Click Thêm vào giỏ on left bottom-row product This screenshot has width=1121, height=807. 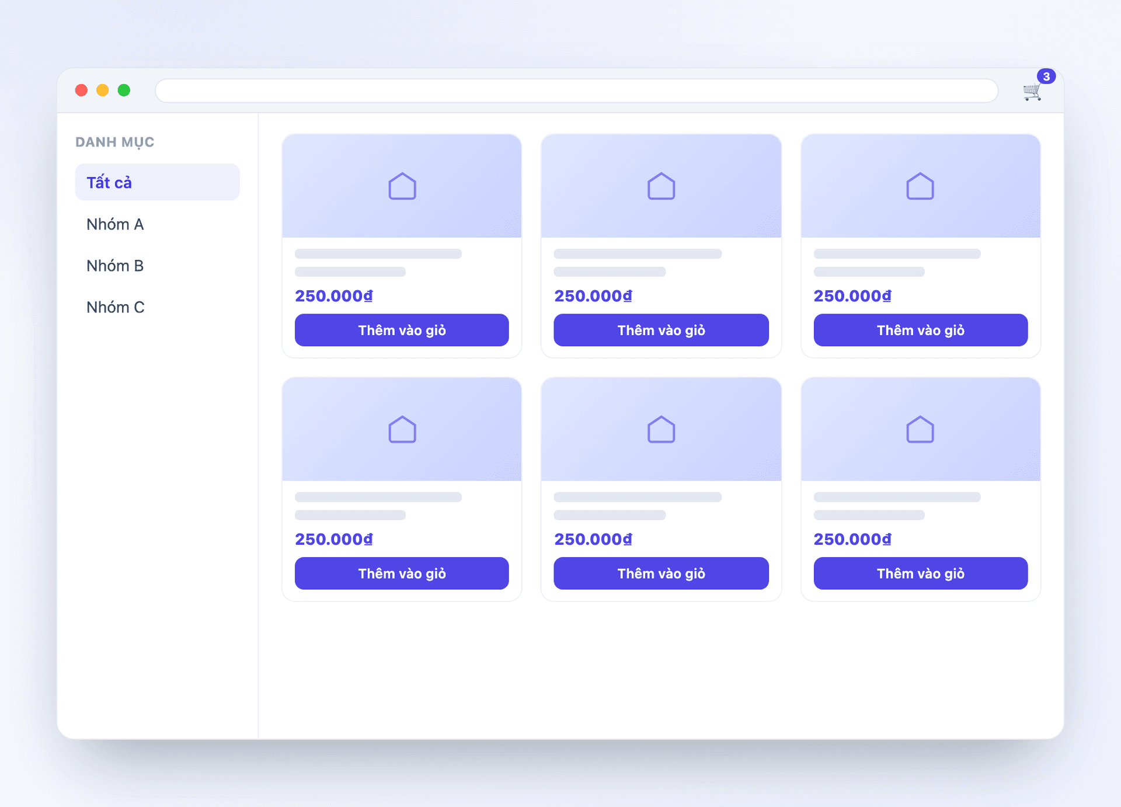pos(402,573)
